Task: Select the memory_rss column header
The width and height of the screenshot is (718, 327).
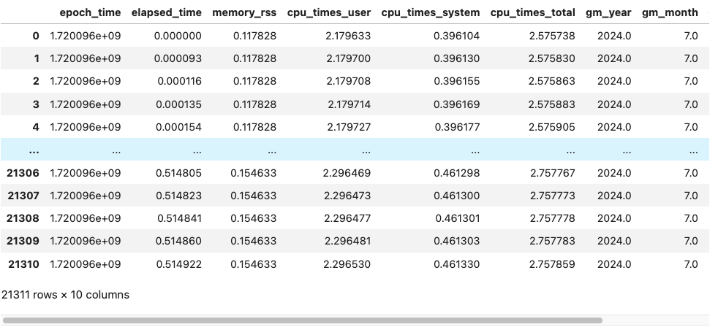Action: point(244,13)
